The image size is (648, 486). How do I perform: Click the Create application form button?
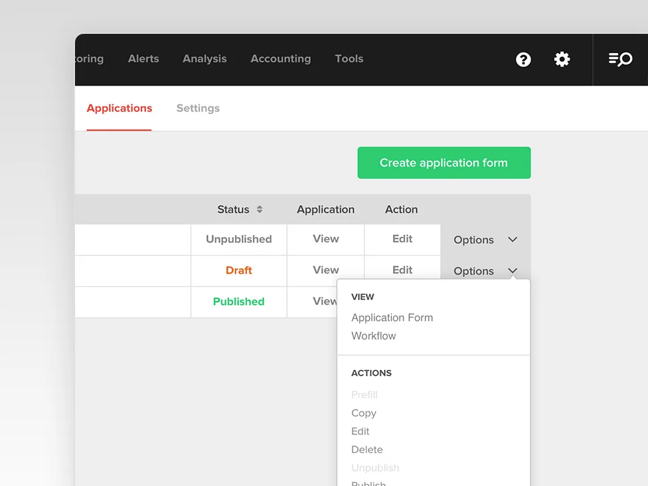pos(444,163)
